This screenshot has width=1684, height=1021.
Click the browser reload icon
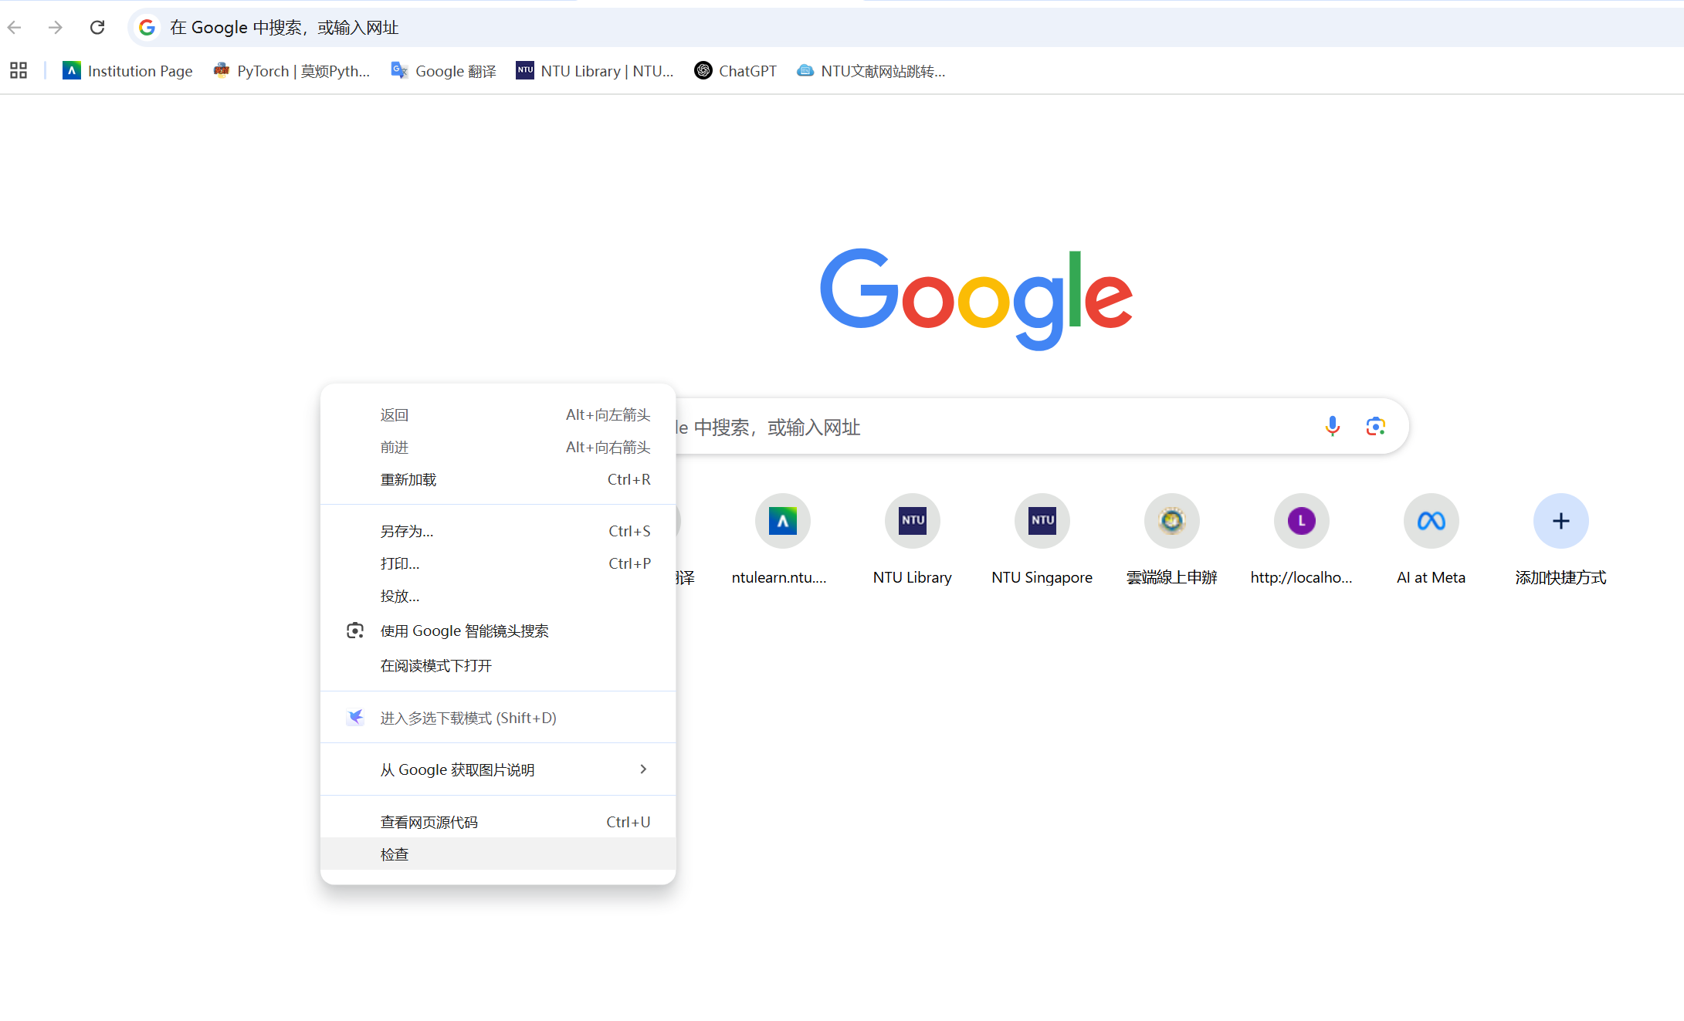pyautogui.click(x=97, y=28)
